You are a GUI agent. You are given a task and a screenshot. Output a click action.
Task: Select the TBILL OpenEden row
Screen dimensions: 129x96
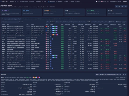pos(64,68)
